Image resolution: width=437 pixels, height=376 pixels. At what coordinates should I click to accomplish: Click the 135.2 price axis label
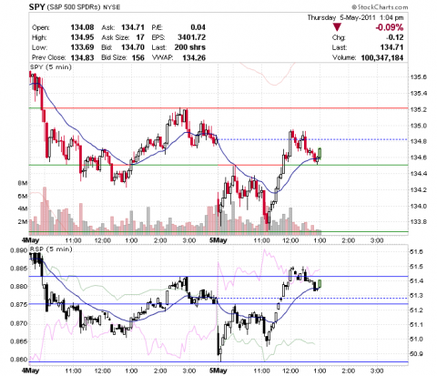coord(418,109)
